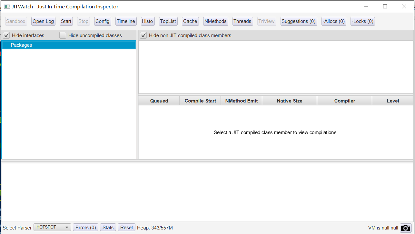Enable Hide uncompiled classes checkbox
The width and height of the screenshot is (415, 234).
(x=63, y=35)
